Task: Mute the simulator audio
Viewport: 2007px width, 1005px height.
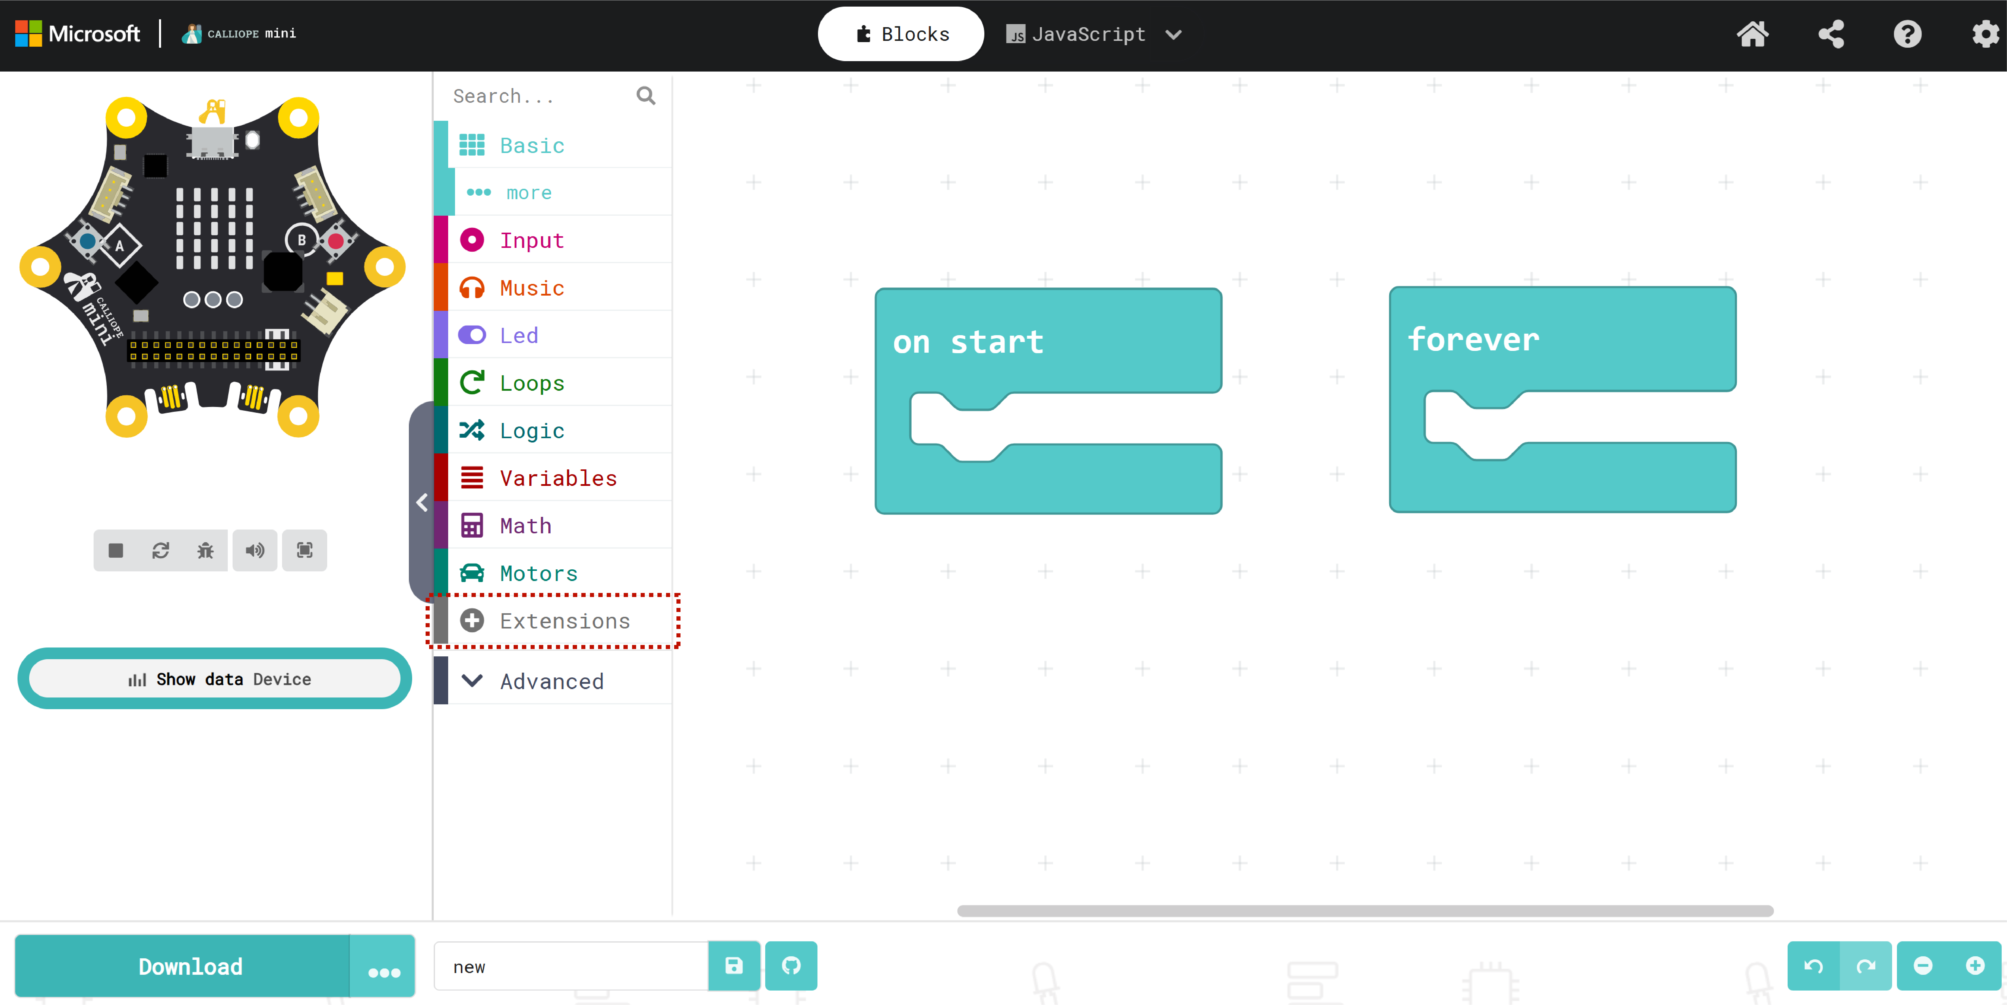Action: (255, 550)
